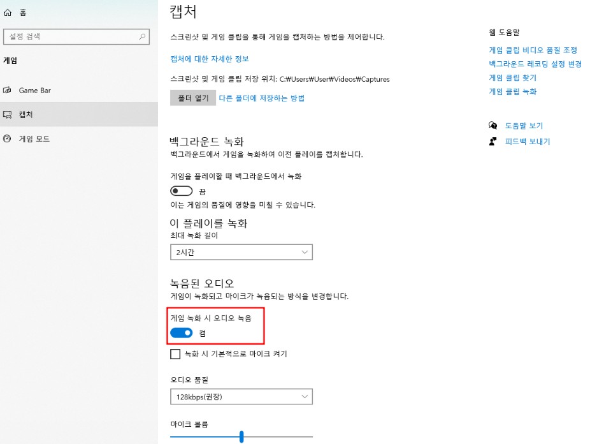The image size is (590, 444).
Task: Click the magnifier icon in 설정 검색
Action: pyautogui.click(x=143, y=36)
